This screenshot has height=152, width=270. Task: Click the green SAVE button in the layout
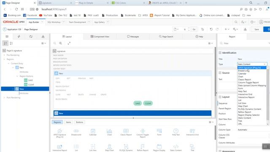(x=138, y=103)
